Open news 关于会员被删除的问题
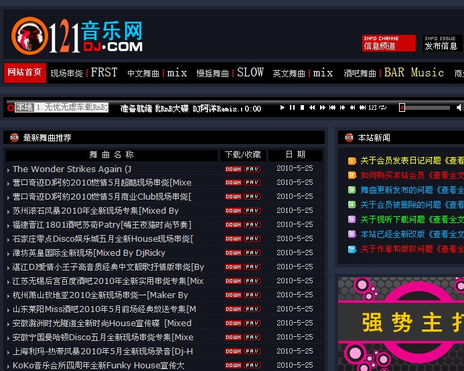 (x=412, y=205)
